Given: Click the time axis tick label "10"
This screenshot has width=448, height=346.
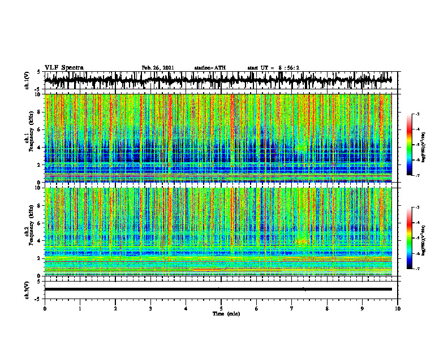Looking at the screenshot, I should pyautogui.click(x=398, y=309).
